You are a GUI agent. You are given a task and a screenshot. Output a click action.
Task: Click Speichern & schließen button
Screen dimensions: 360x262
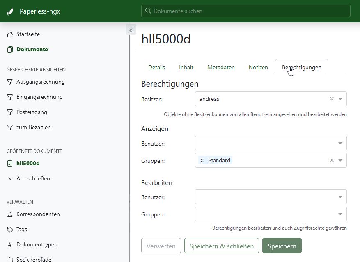pos(222,246)
